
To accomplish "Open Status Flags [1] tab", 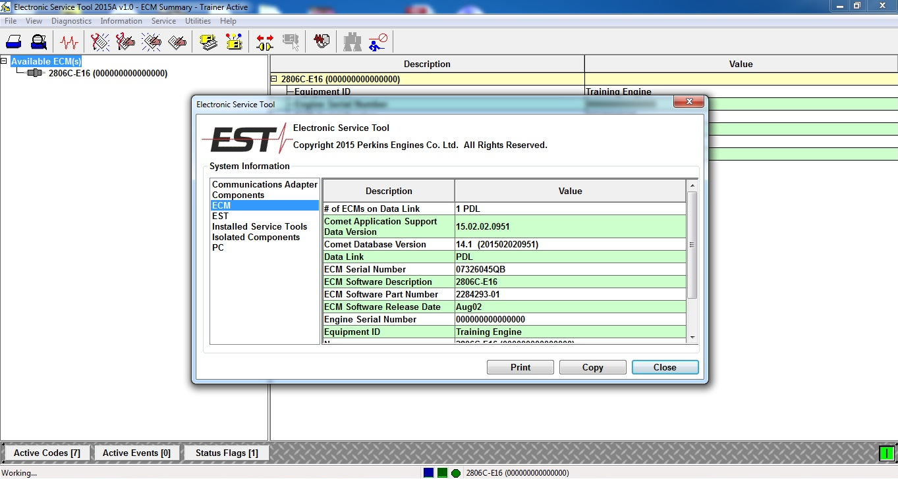I will point(227,453).
